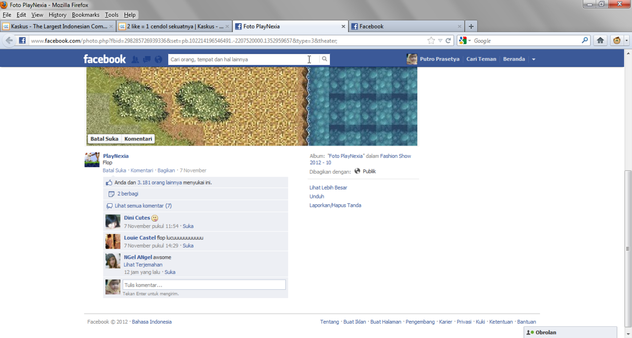Image resolution: width=632 pixels, height=338 pixels.
Task: Close the Foto PlayNexia tab
Action: (344, 27)
